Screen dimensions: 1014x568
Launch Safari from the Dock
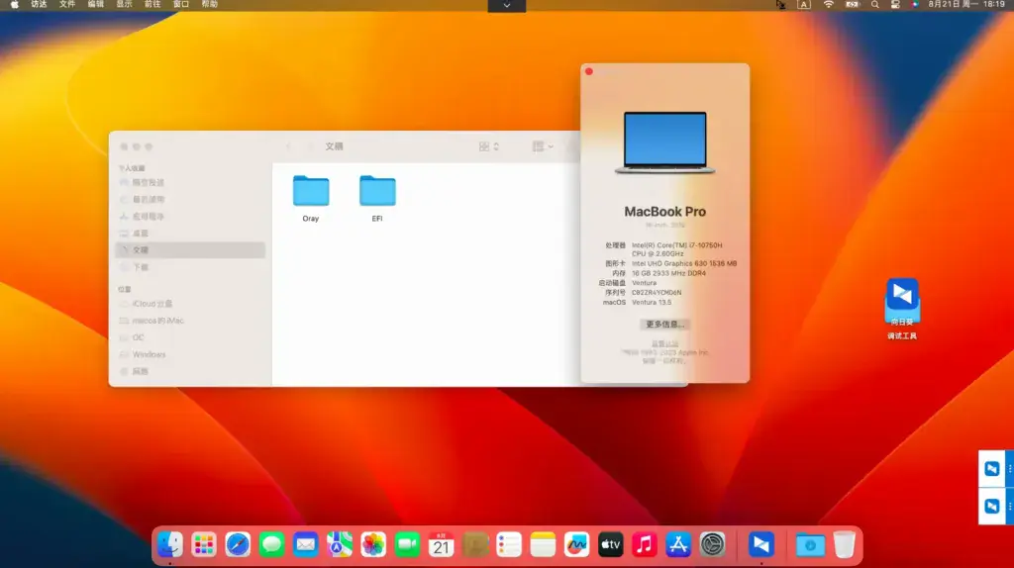coord(238,544)
